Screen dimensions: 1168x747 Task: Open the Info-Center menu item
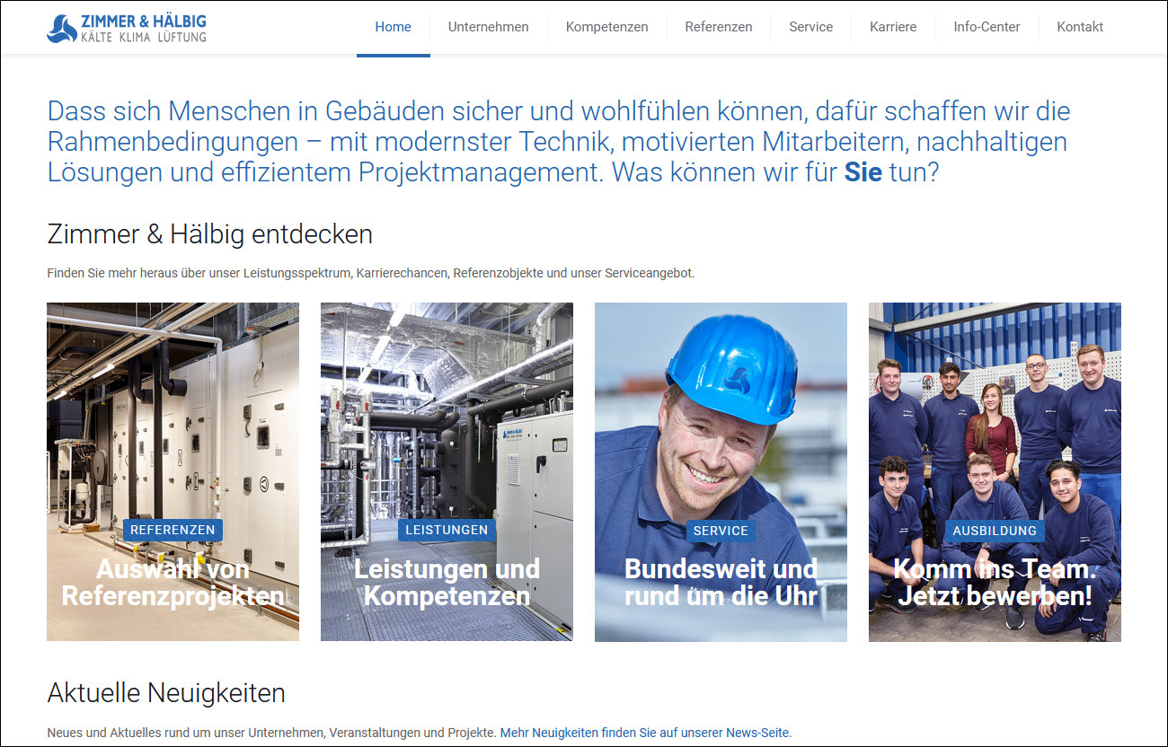coord(987,27)
